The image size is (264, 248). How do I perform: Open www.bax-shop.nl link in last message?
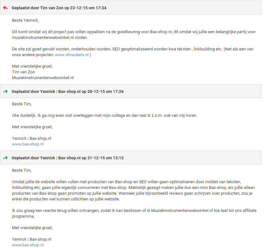pyautogui.click(x=28, y=245)
